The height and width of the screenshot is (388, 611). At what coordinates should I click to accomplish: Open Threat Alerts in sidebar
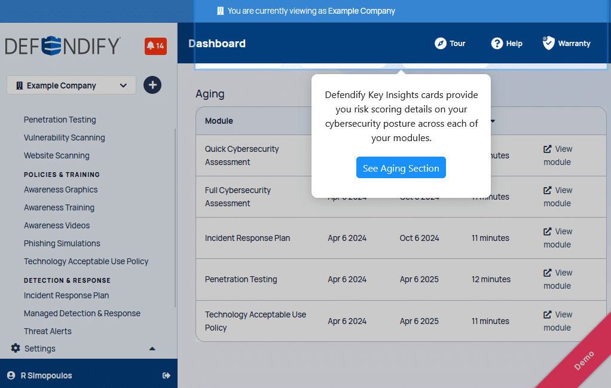[x=48, y=332]
